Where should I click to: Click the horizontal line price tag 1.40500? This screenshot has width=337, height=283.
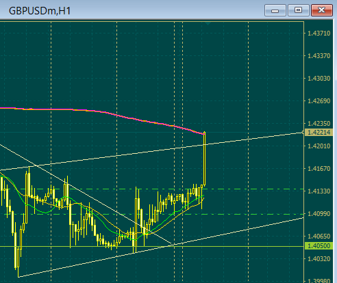point(319,246)
